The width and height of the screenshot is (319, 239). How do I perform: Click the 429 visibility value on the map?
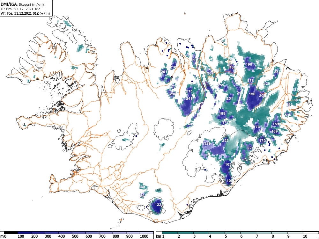click(x=267, y=83)
